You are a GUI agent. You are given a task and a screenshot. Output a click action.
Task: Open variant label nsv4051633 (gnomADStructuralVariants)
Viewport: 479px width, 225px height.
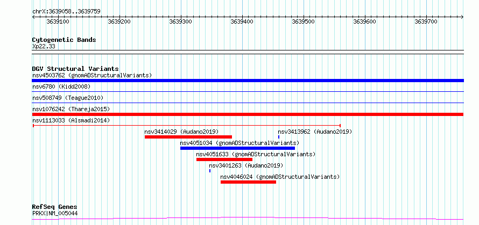256,154
